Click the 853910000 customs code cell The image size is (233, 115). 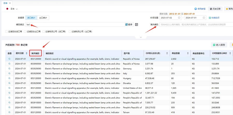pos(36,103)
